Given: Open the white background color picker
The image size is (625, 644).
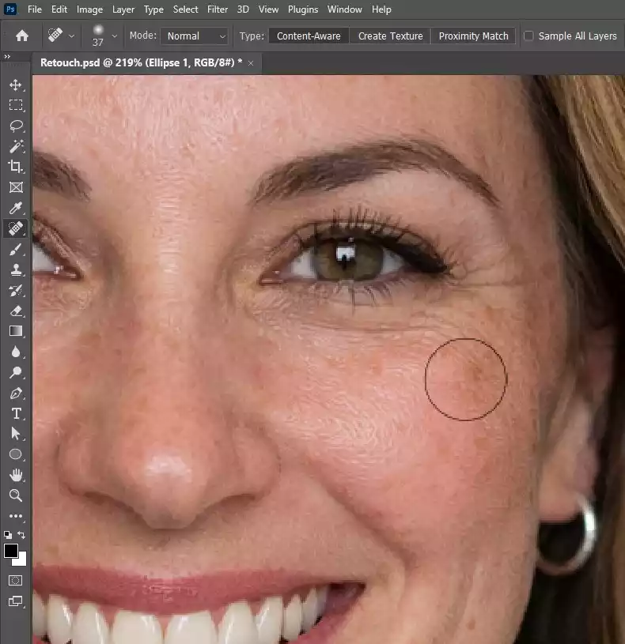Looking at the screenshot, I should tap(21, 561).
